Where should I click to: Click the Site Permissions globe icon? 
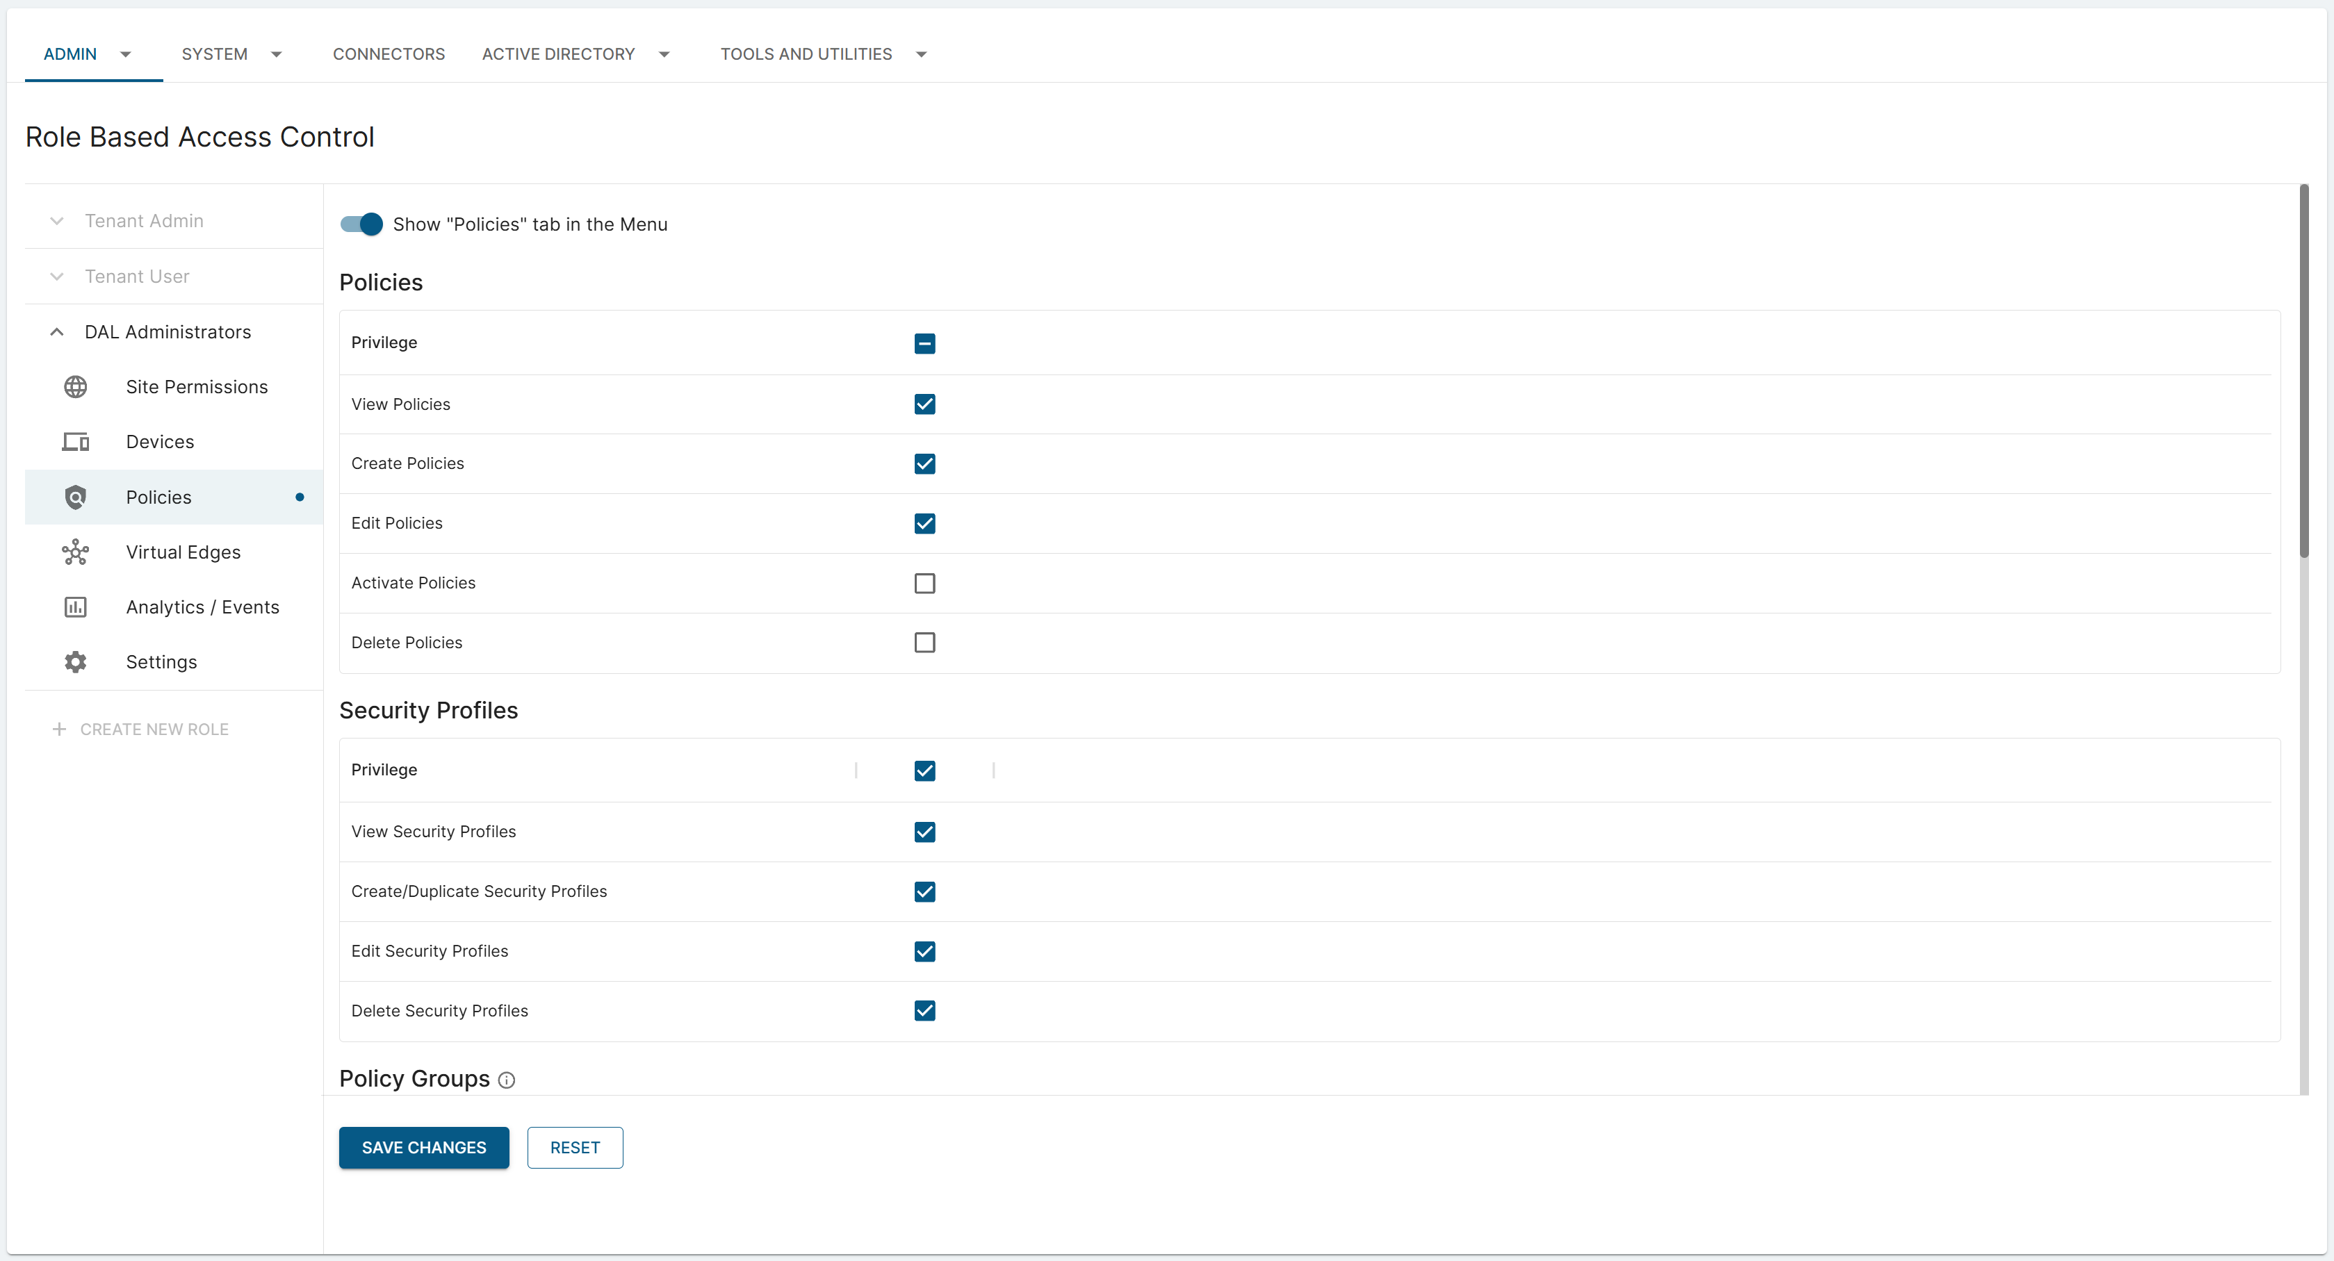pos(75,387)
